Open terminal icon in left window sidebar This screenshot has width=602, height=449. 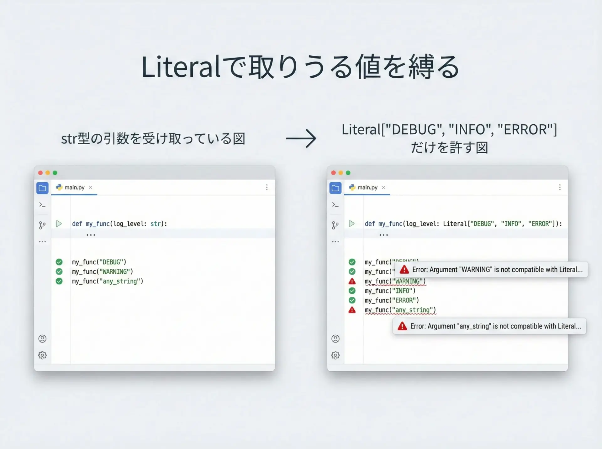tap(42, 205)
